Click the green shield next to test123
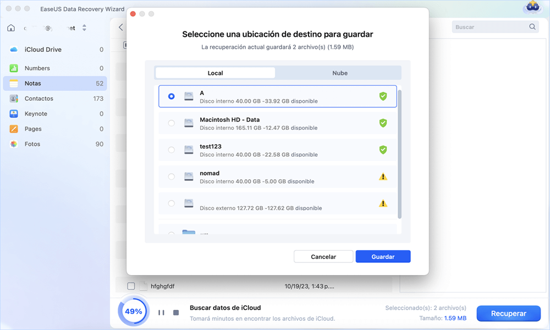Image resolution: width=550 pixels, height=330 pixels. coord(383,150)
